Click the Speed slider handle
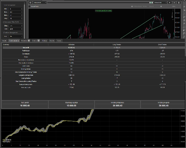This screenshot has height=148, width=186. point(161,6)
